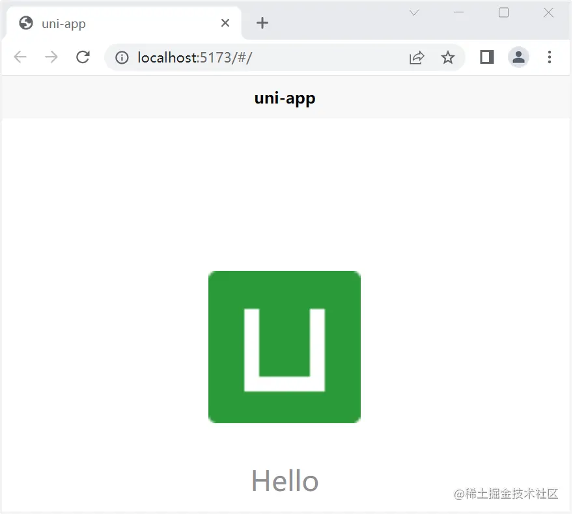The height and width of the screenshot is (515, 573).
Task: Share this page via share icon
Action: (417, 57)
